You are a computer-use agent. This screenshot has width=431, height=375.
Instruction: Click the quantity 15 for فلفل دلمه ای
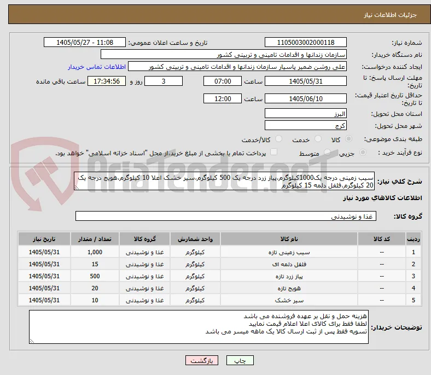(95, 264)
